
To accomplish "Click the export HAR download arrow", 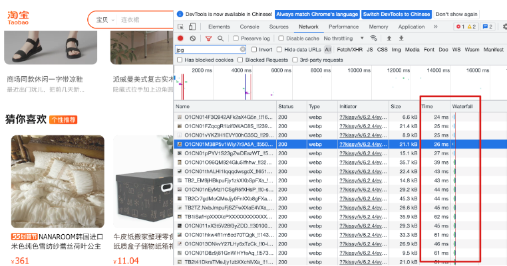I will click(x=401, y=38).
